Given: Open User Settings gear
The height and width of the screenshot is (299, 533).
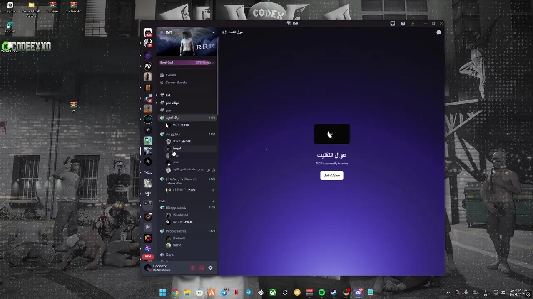Looking at the screenshot, I should tap(210, 268).
